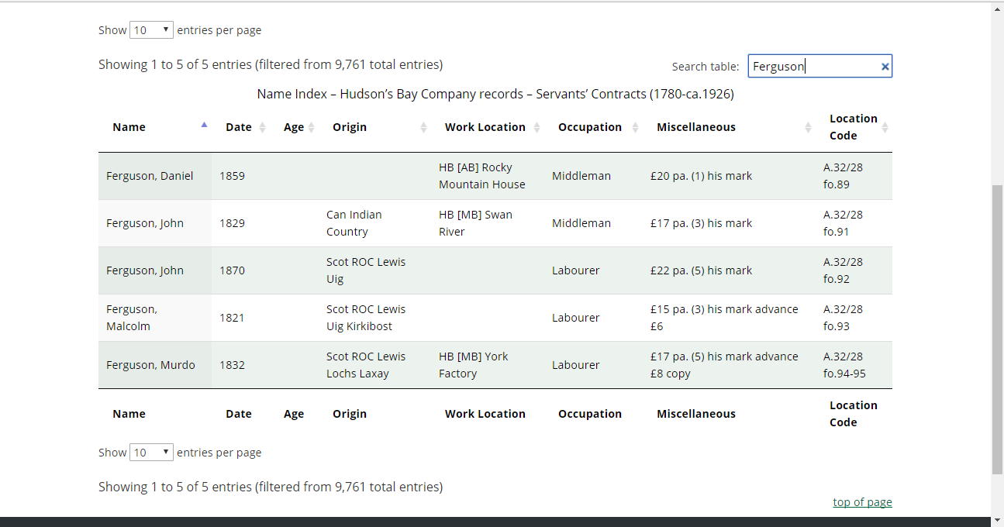Sort by Miscellaneous column arrows
The width and height of the screenshot is (1004, 527).
[x=808, y=127]
